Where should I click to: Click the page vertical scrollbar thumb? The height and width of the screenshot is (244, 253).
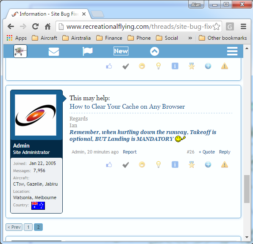pyautogui.click(x=247, y=189)
